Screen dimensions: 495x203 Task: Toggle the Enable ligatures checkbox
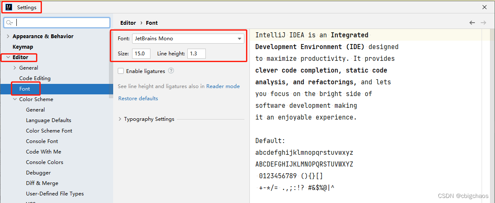(x=121, y=71)
